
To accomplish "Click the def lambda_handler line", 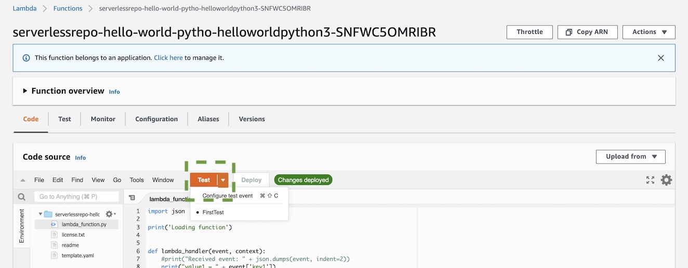I will tap(206, 251).
